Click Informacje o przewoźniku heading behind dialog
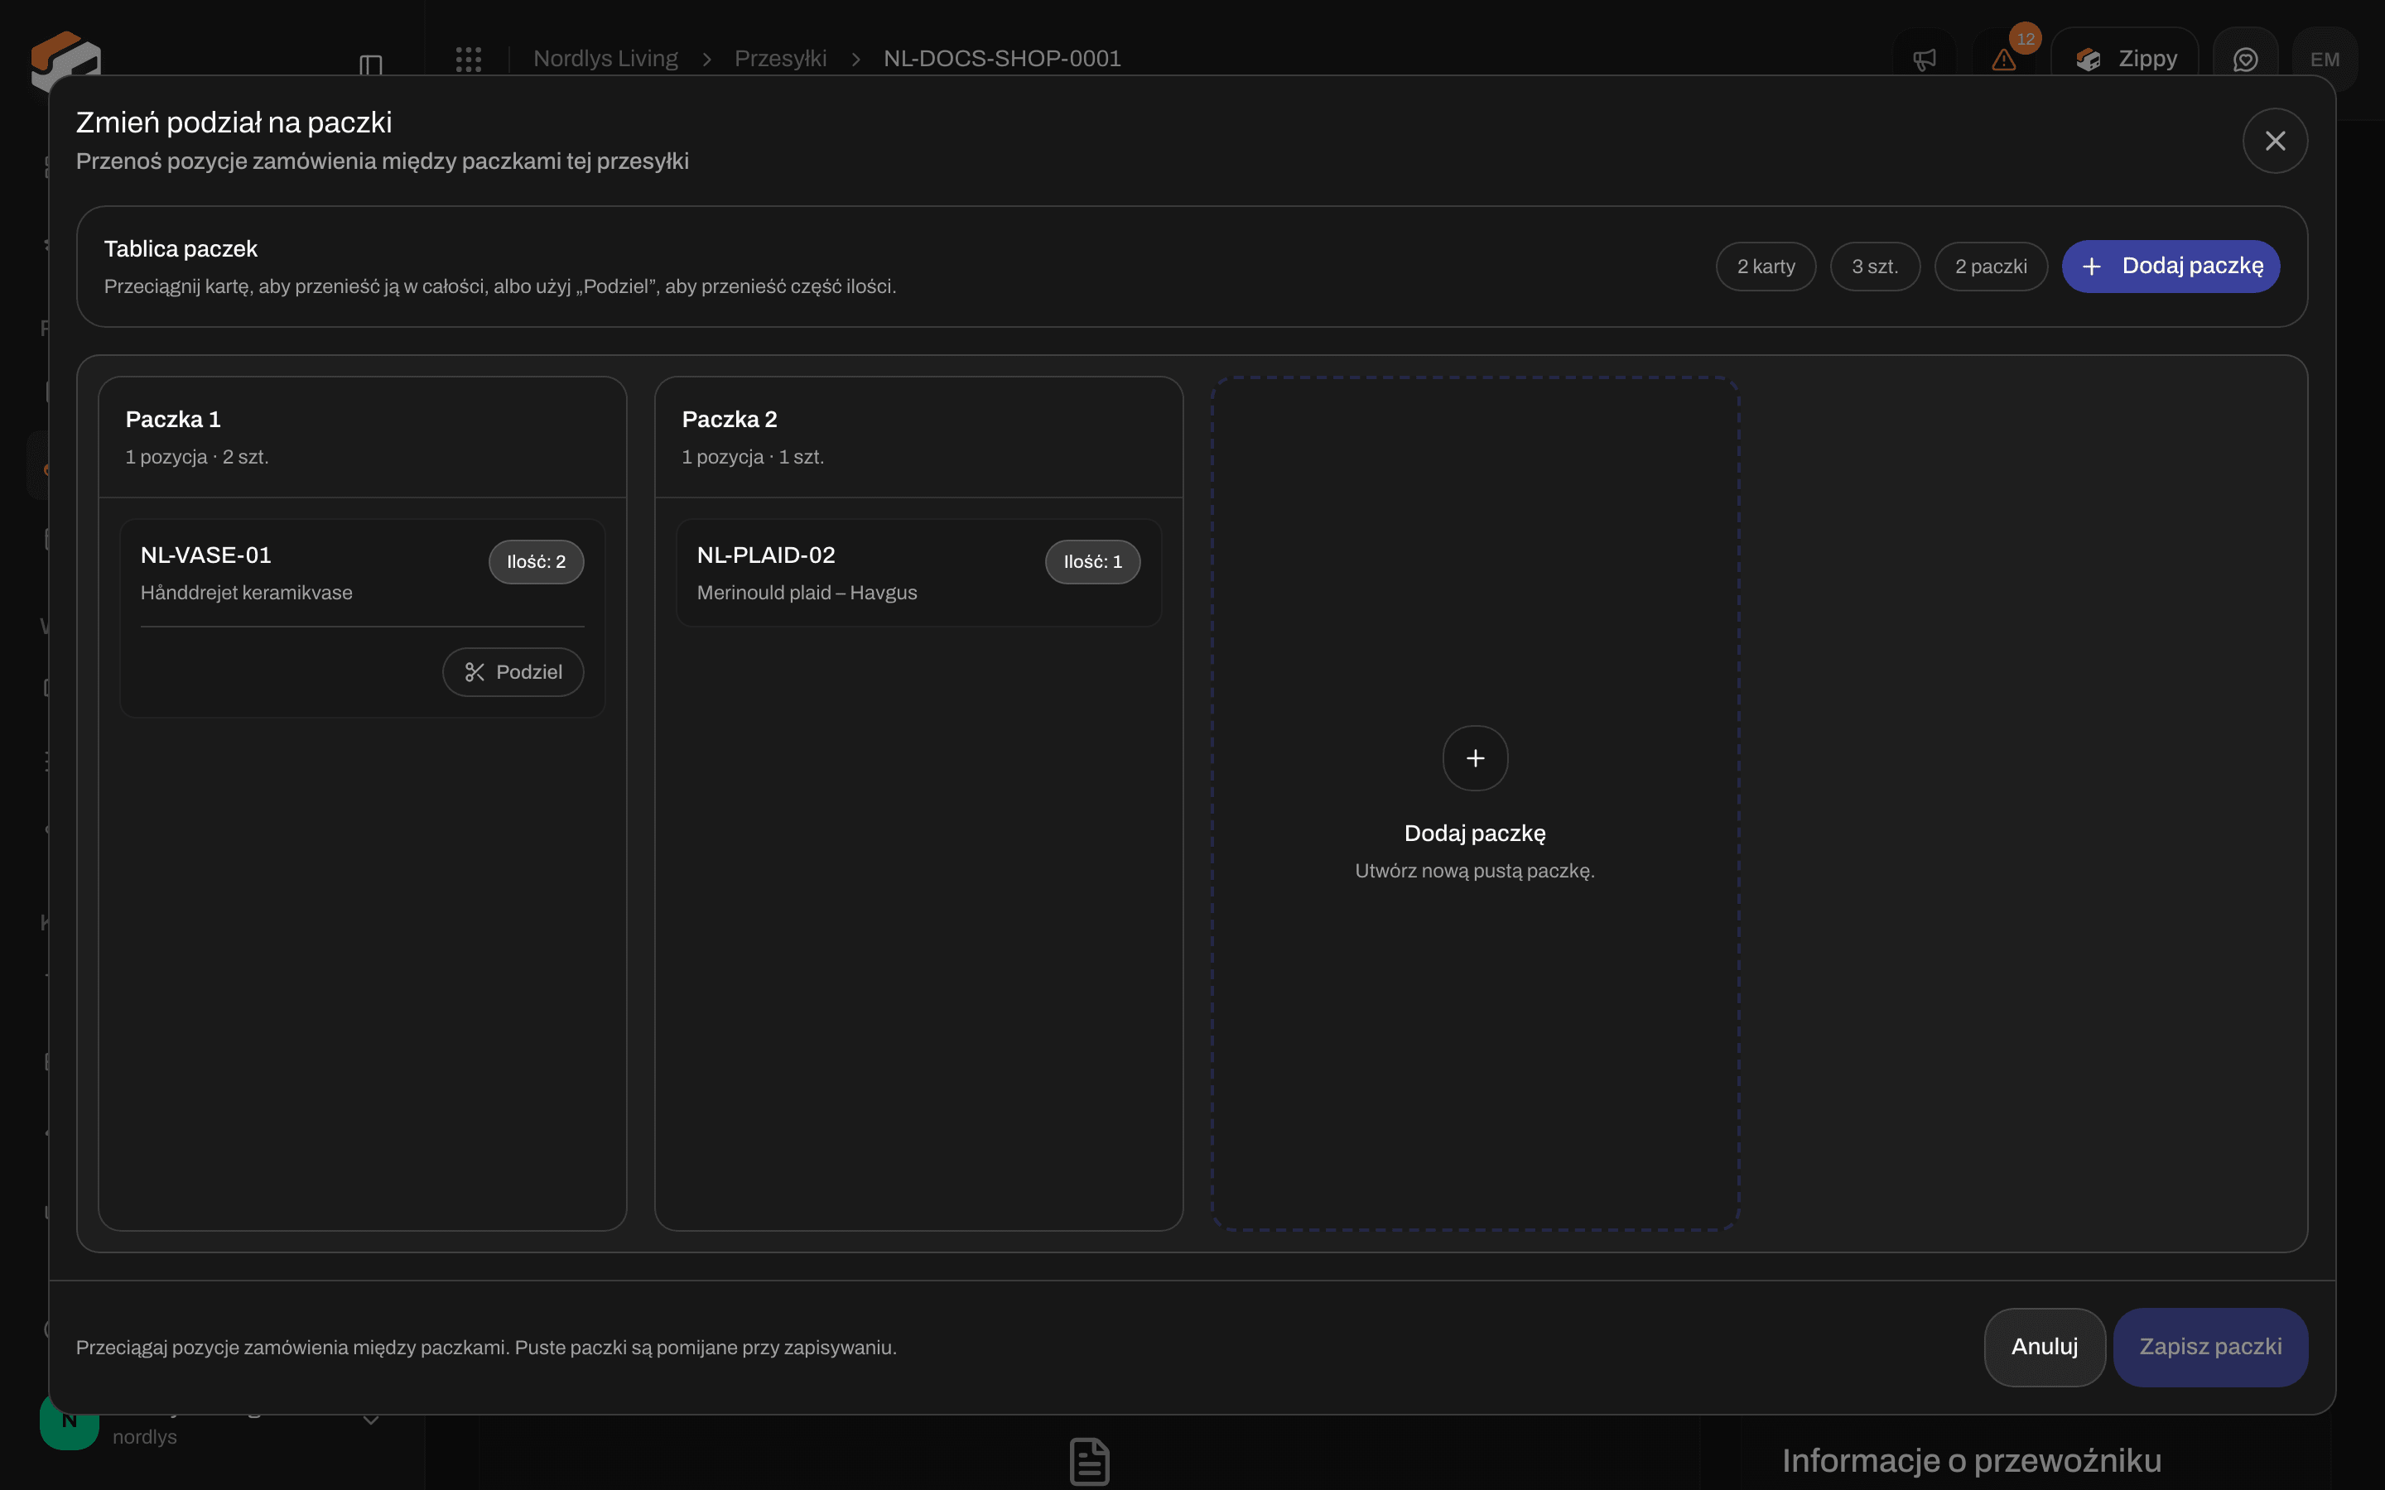Screen dimensions: 2385x1490 [x=1971, y=1460]
